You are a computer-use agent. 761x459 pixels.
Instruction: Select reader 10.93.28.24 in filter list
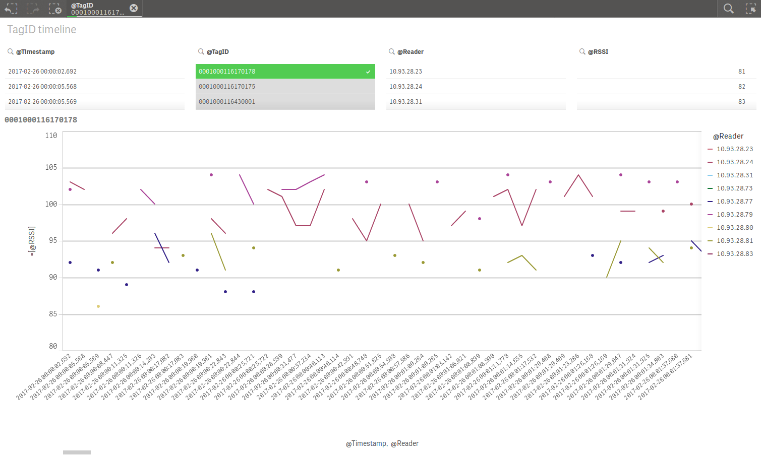pos(476,87)
